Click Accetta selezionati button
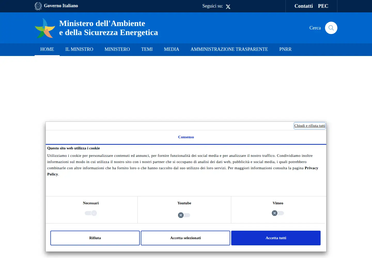372x258 pixels. click(x=185, y=238)
